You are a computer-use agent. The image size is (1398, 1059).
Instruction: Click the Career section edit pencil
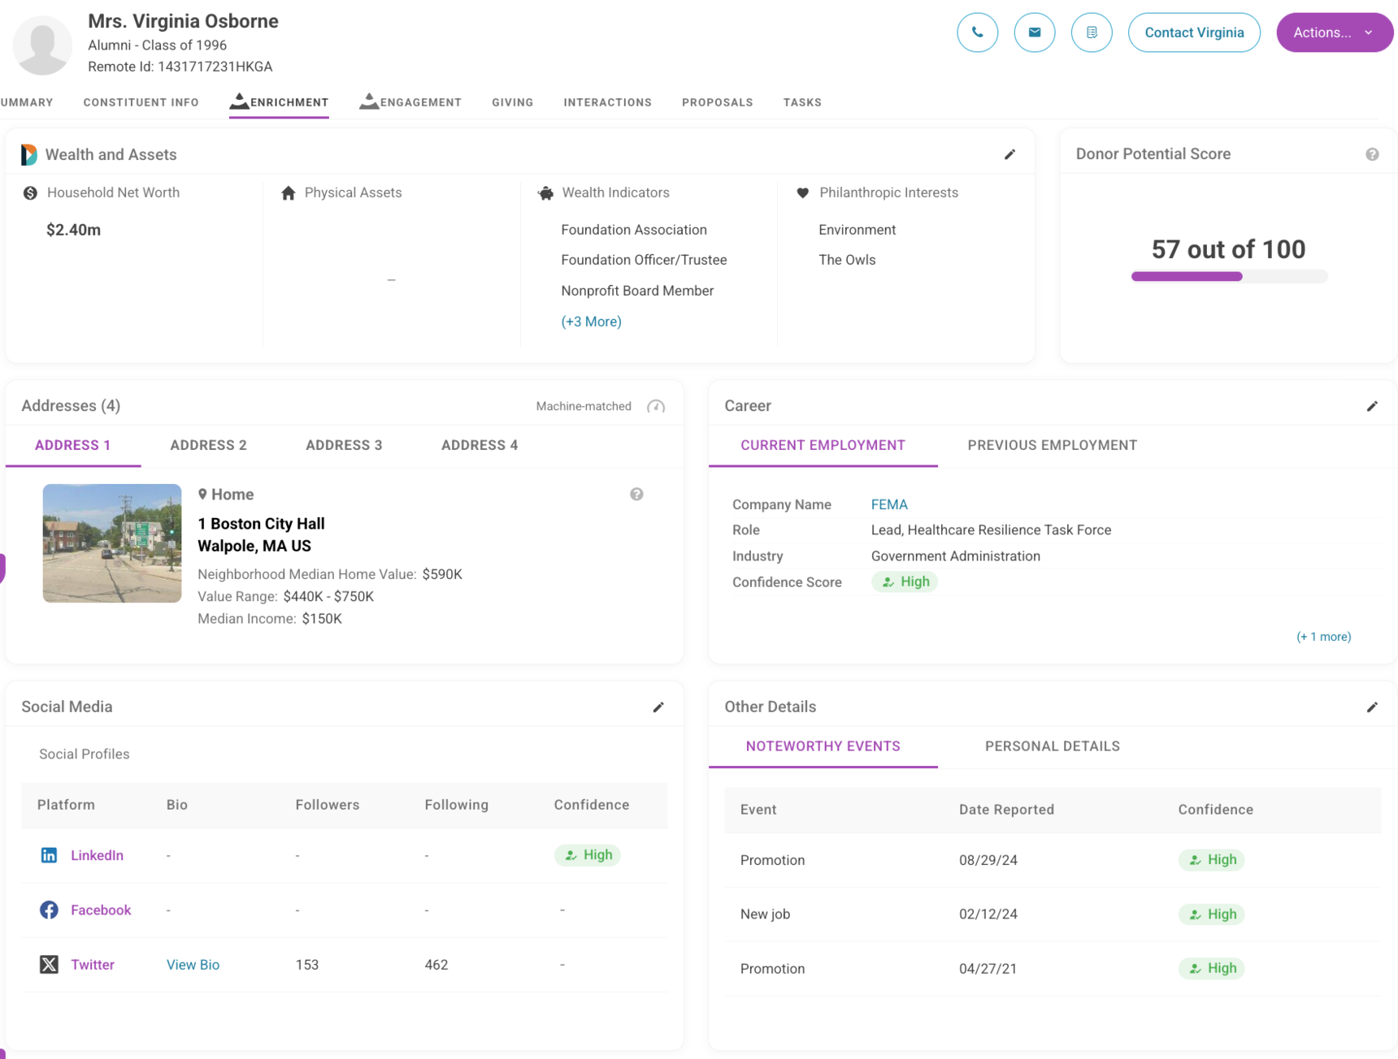[x=1372, y=406]
